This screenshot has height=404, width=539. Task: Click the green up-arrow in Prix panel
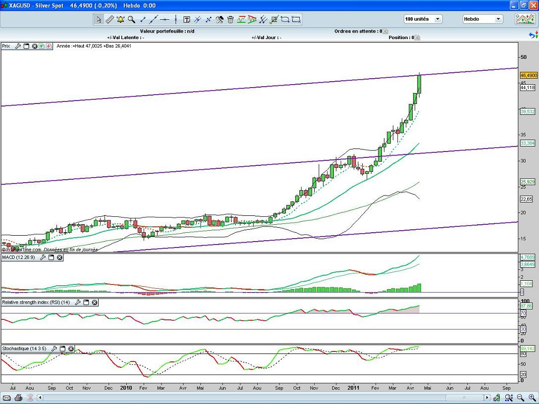pos(42,46)
